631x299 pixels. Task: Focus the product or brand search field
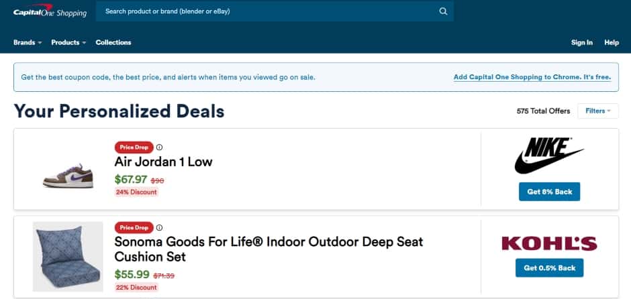[x=275, y=11]
